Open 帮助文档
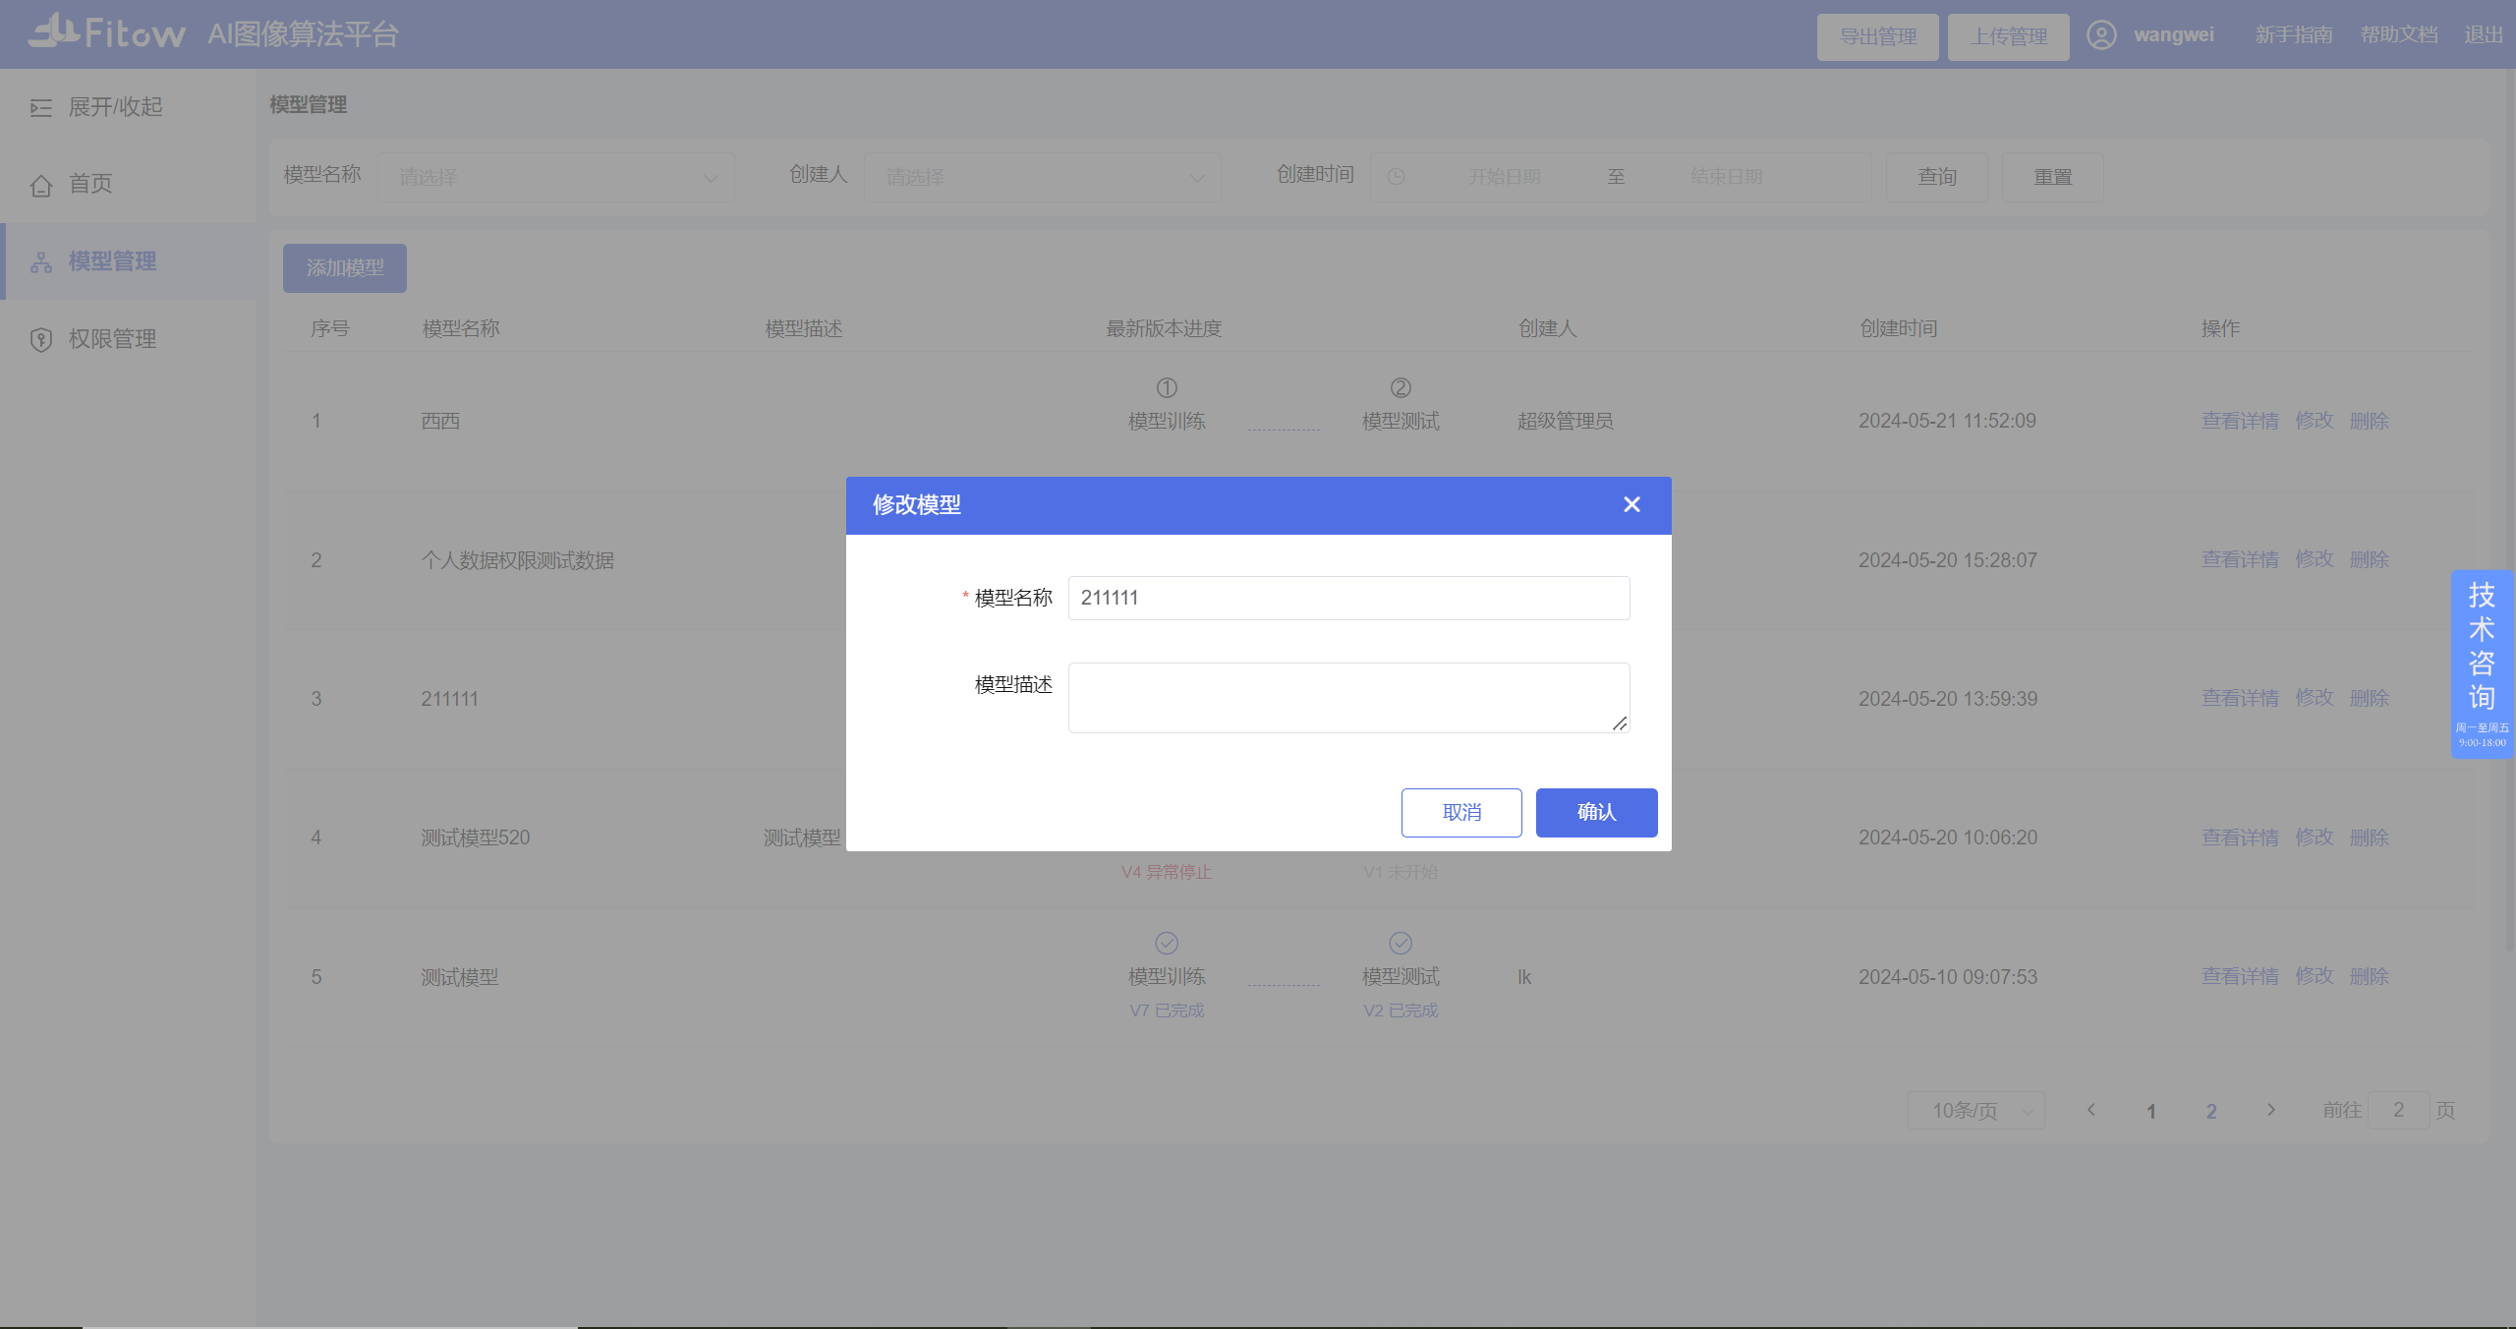The image size is (2516, 1329). [x=2398, y=34]
